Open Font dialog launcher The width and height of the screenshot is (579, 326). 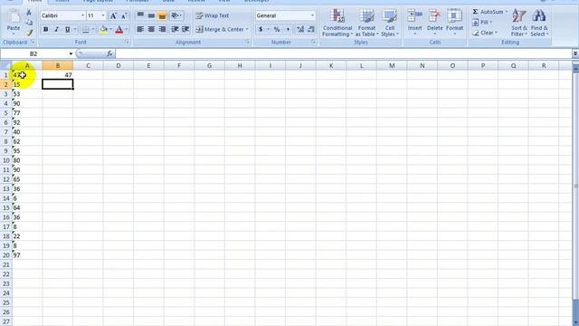tap(127, 43)
